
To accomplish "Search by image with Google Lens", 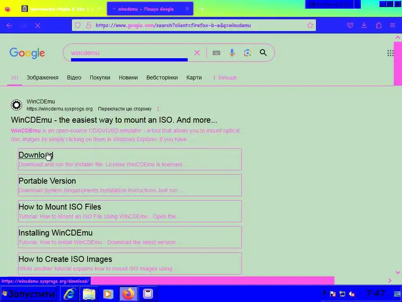I will click(247, 53).
